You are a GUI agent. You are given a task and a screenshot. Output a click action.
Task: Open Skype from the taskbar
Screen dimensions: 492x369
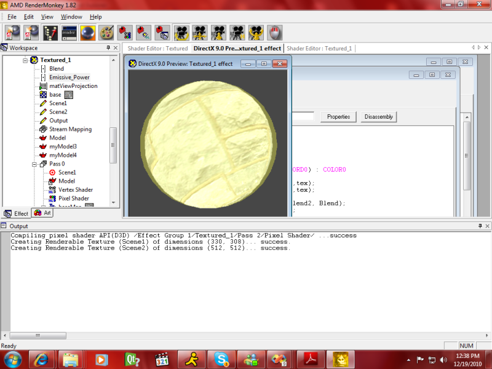click(x=221, y=360)
